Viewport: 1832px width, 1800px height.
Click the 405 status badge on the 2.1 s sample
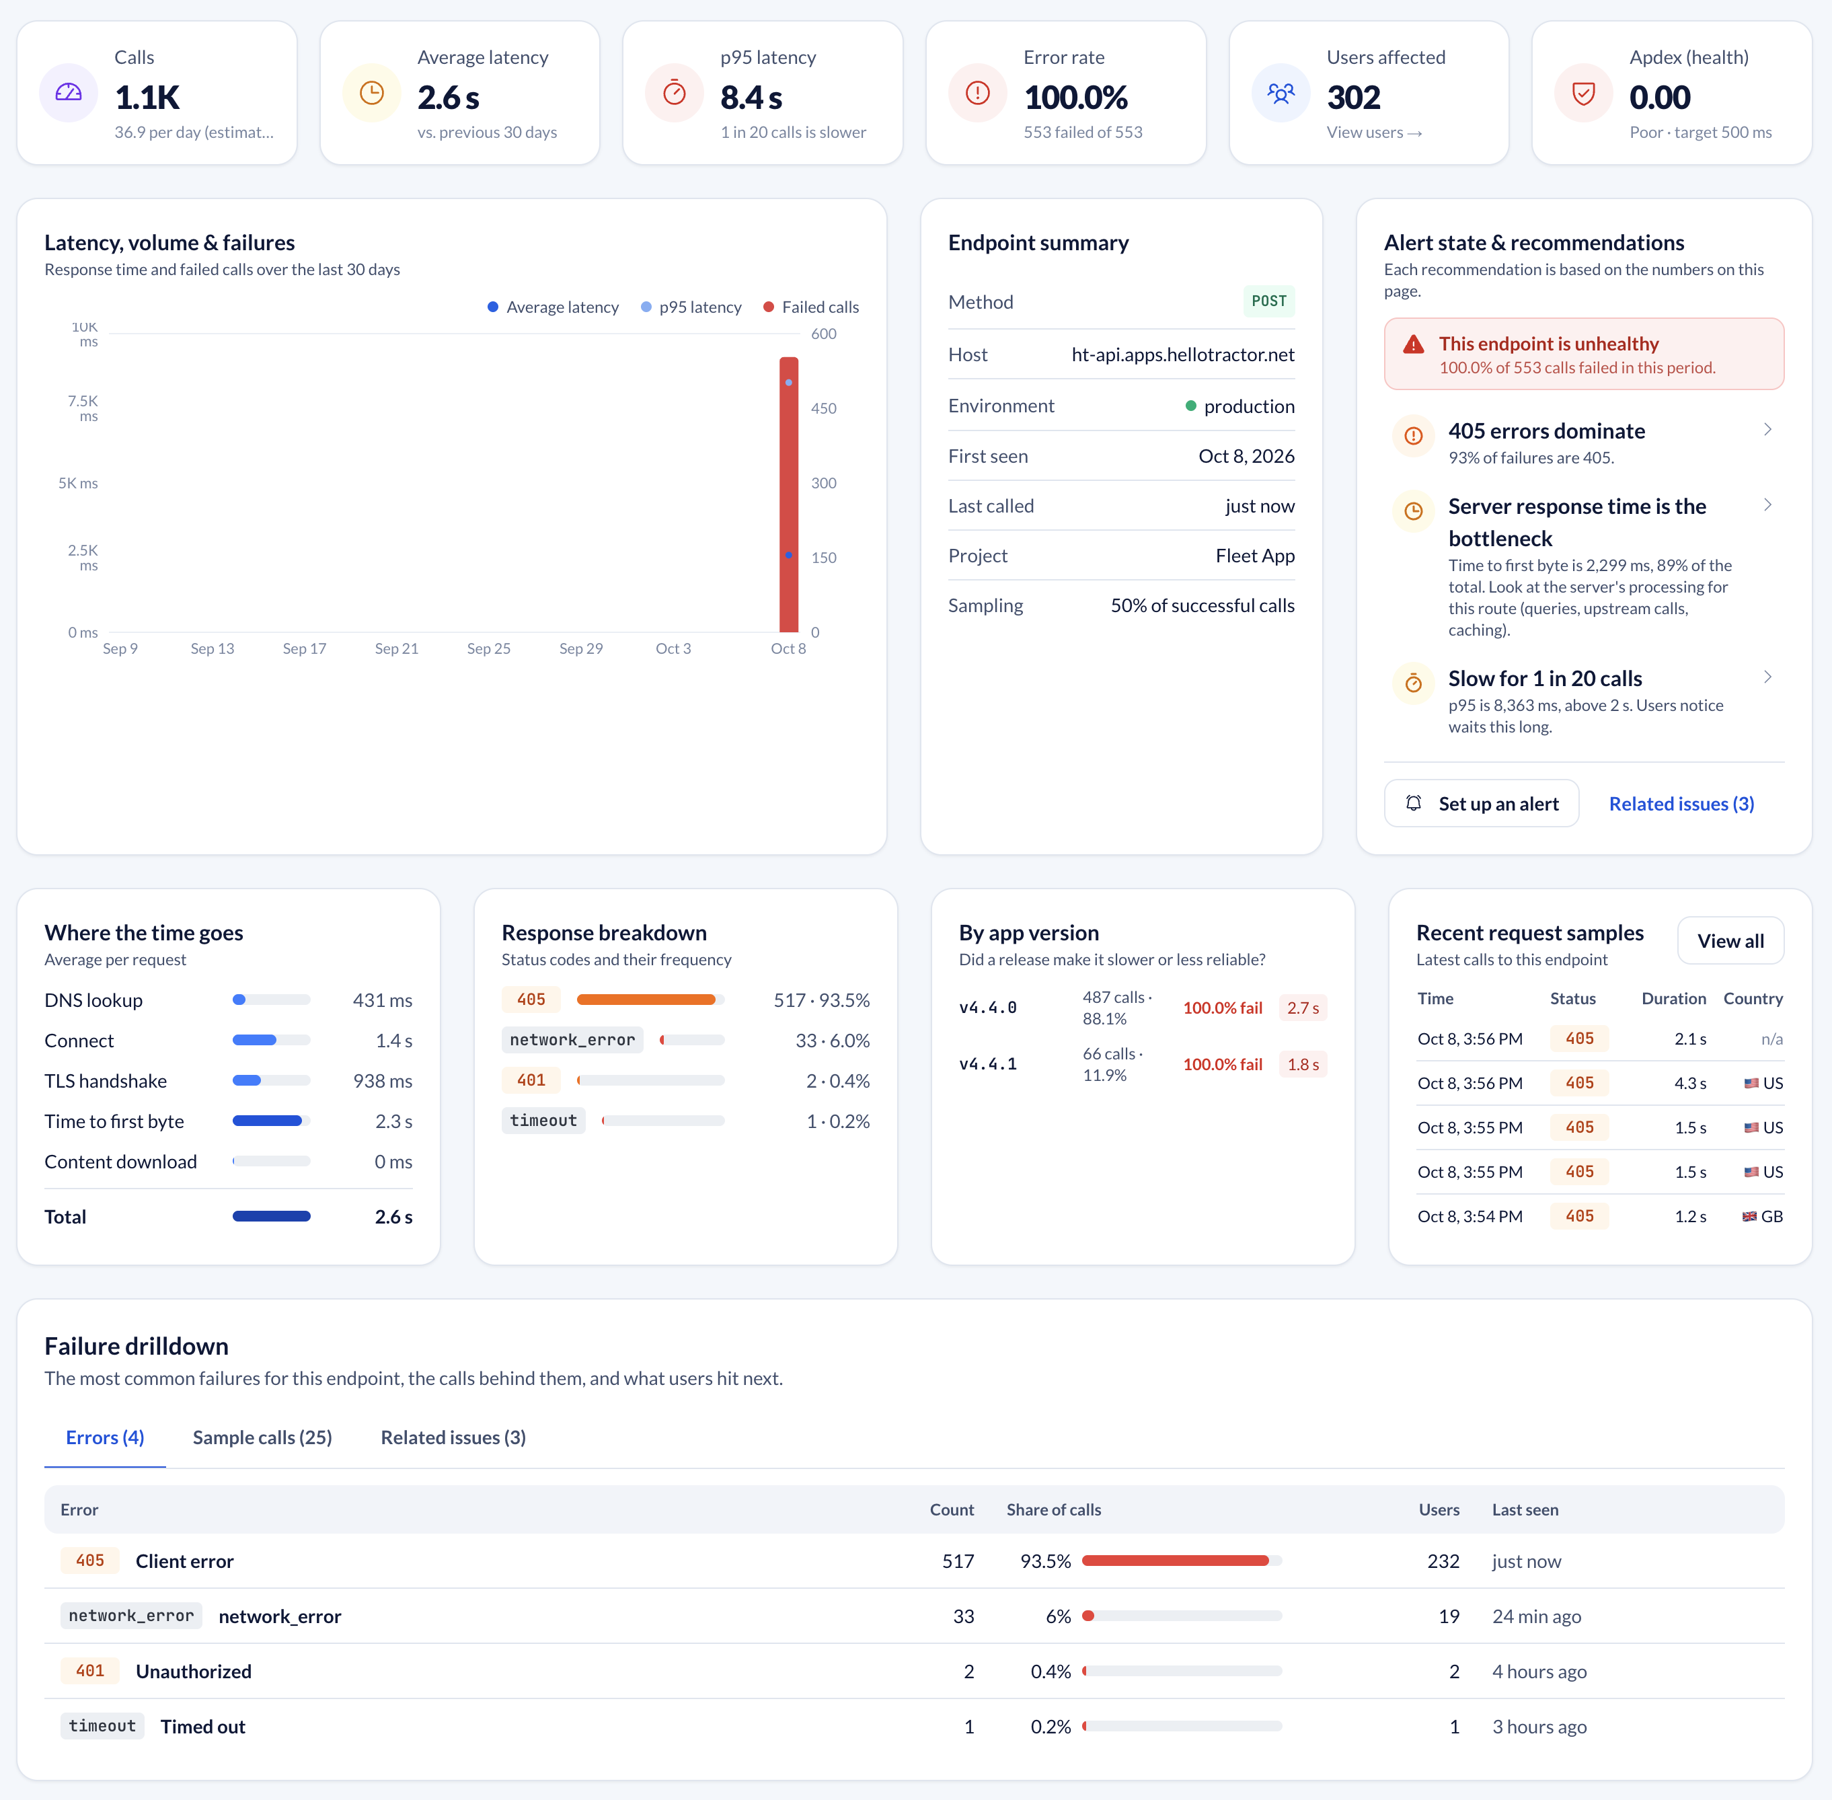1578,1039
